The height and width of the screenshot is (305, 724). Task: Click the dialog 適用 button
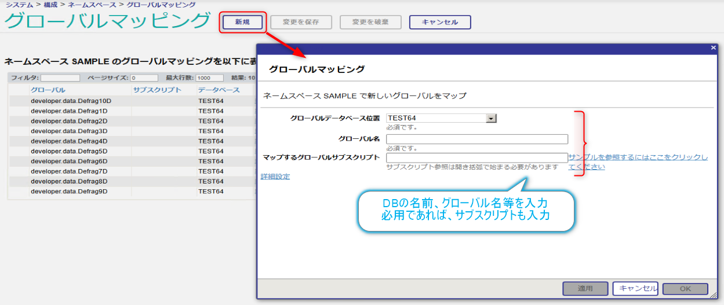point(585,288)
